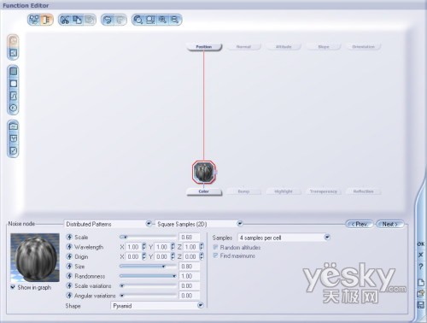Toggle the Find maximums checkbox
427x323 pixels.
[215, 255]
